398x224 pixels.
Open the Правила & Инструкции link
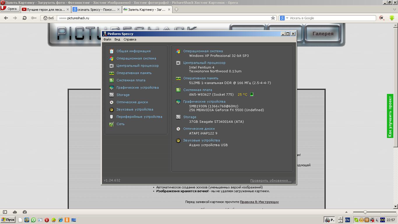pos(259,202)
